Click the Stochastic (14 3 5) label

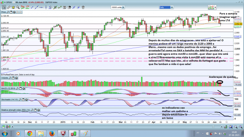pos(10,100)
